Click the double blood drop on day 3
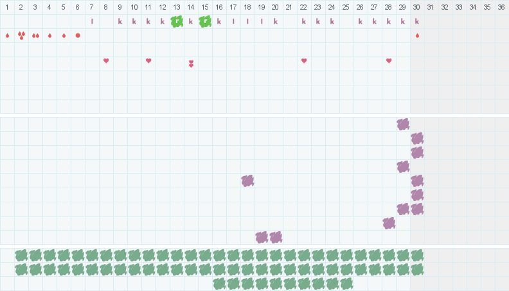 35,35
